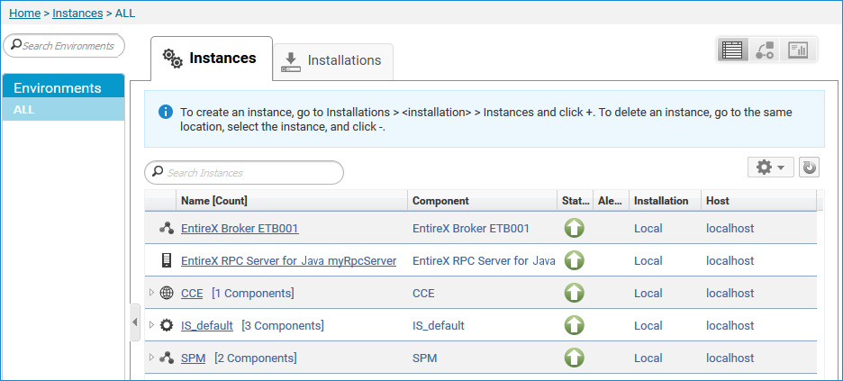The width and height of the screenshot is (843, 381).
Task: Click localhost for EntireX Broker ETB001
Action: click(730, 229)
